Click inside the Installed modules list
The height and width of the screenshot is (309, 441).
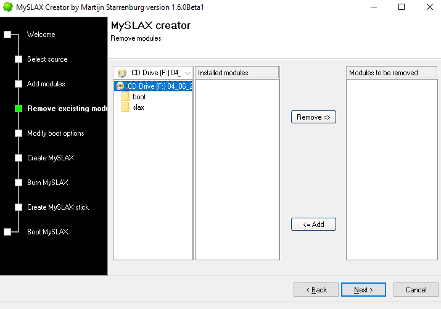tap(237, 170)
